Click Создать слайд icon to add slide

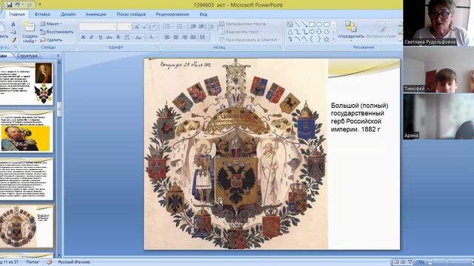(30, 27)
